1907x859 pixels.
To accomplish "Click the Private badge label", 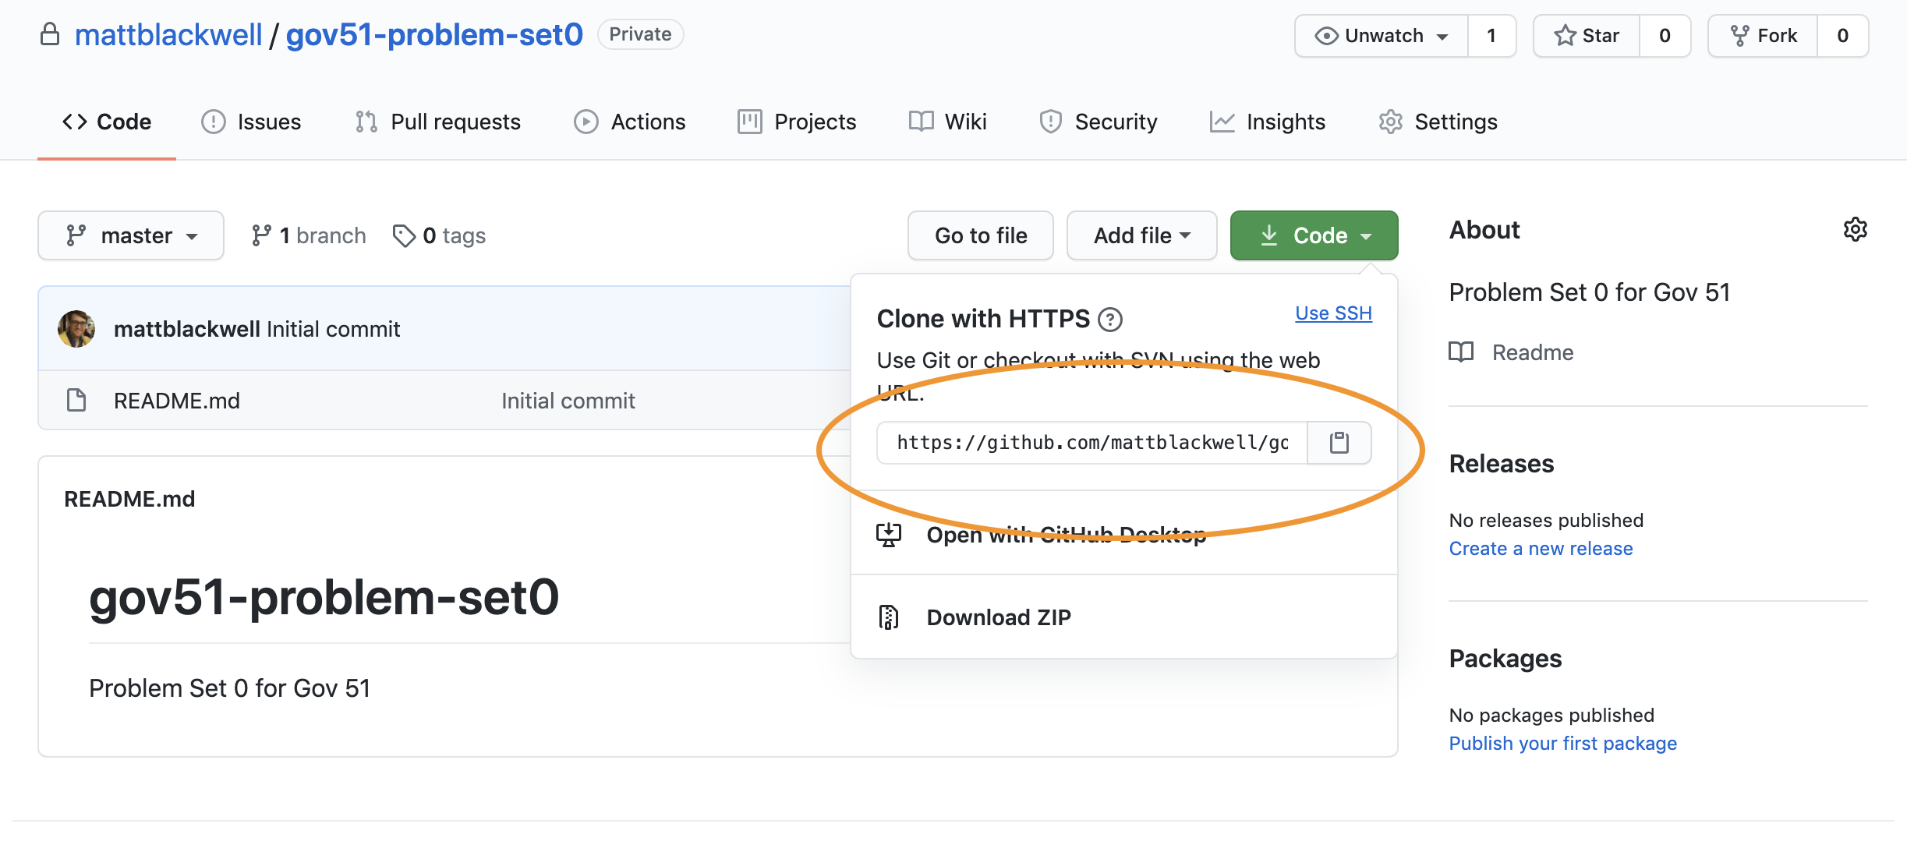I will click(640, 34).
